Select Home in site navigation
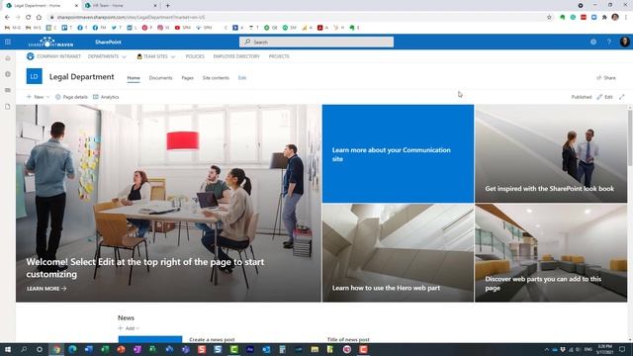Viewport: 633px width, 356px height. click(x=134, y=78)
